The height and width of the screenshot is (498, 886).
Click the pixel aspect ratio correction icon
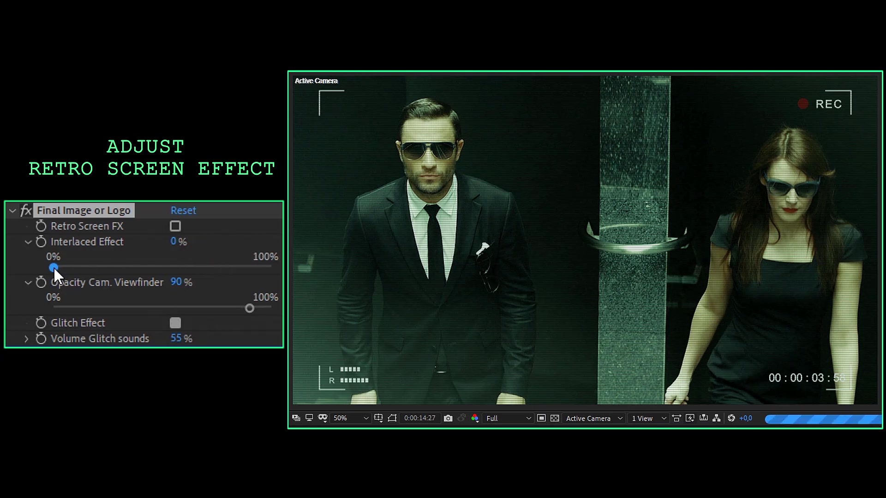pyautogui.click(x=676, y=418)
